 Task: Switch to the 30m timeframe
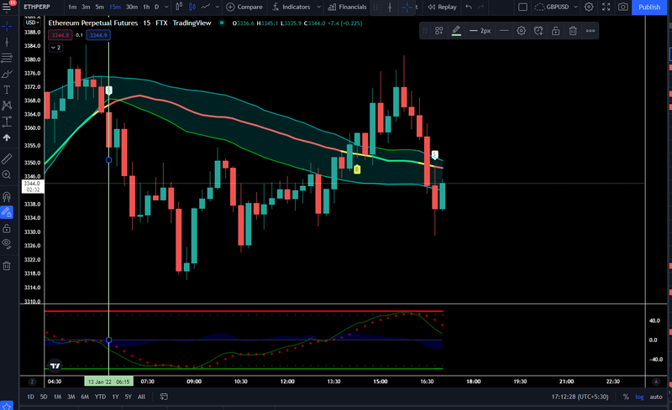pyautogui.click(x=132, y=7)
